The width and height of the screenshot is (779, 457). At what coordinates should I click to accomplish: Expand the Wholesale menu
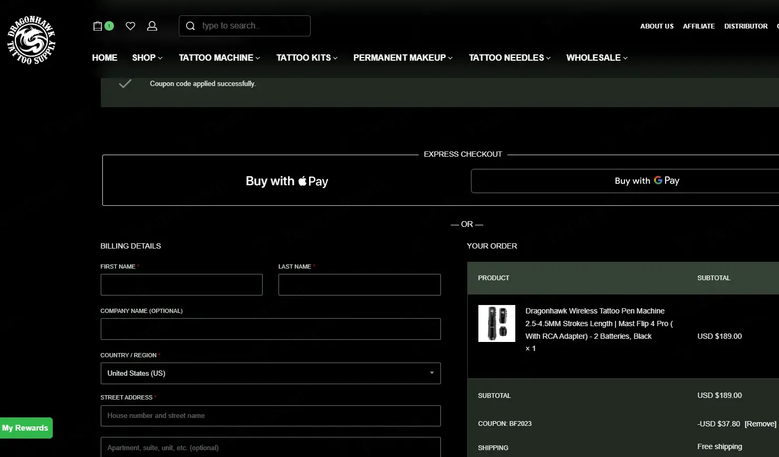[597, 58]
